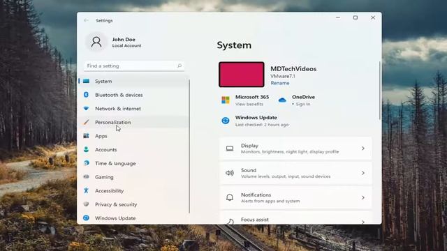Open Windows Update label in sidebar
The height and width of the screenshot is (251, 447).
[x=115, y=218]
